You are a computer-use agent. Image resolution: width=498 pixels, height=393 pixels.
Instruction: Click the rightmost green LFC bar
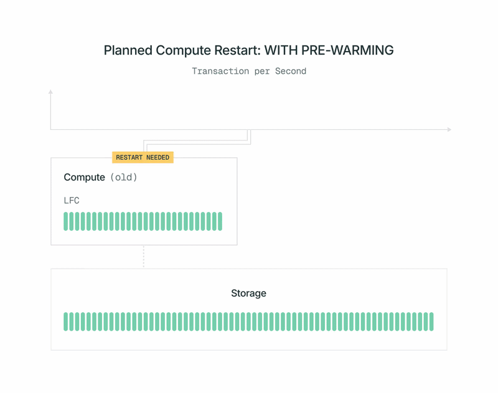tap(220, 221)
